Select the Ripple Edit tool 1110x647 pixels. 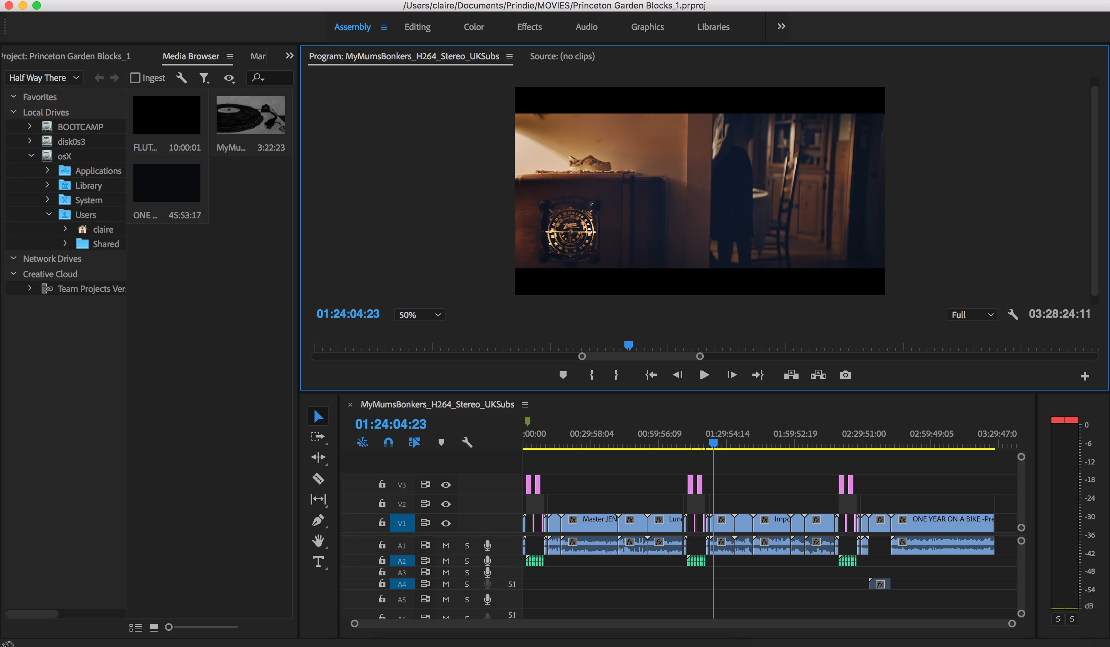point(318,457)
